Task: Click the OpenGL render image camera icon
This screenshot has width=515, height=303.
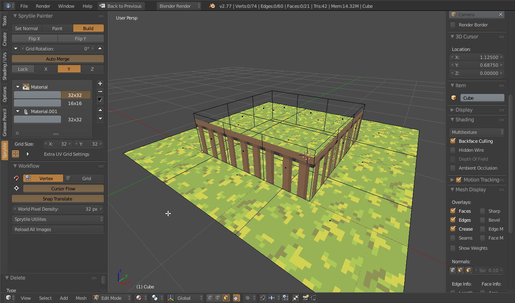Action: pos(305,298)
